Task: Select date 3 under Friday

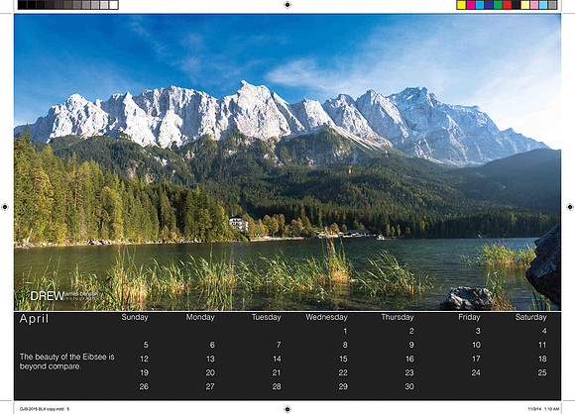Action: click(x=478, y=331)
